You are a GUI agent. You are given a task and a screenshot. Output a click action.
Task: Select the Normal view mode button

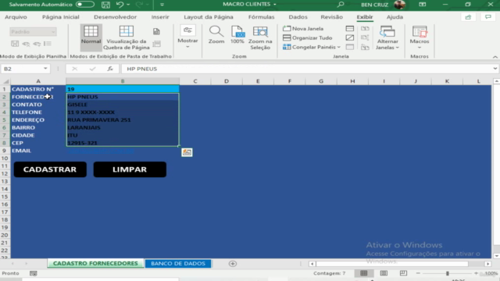[x=91, y=37]
